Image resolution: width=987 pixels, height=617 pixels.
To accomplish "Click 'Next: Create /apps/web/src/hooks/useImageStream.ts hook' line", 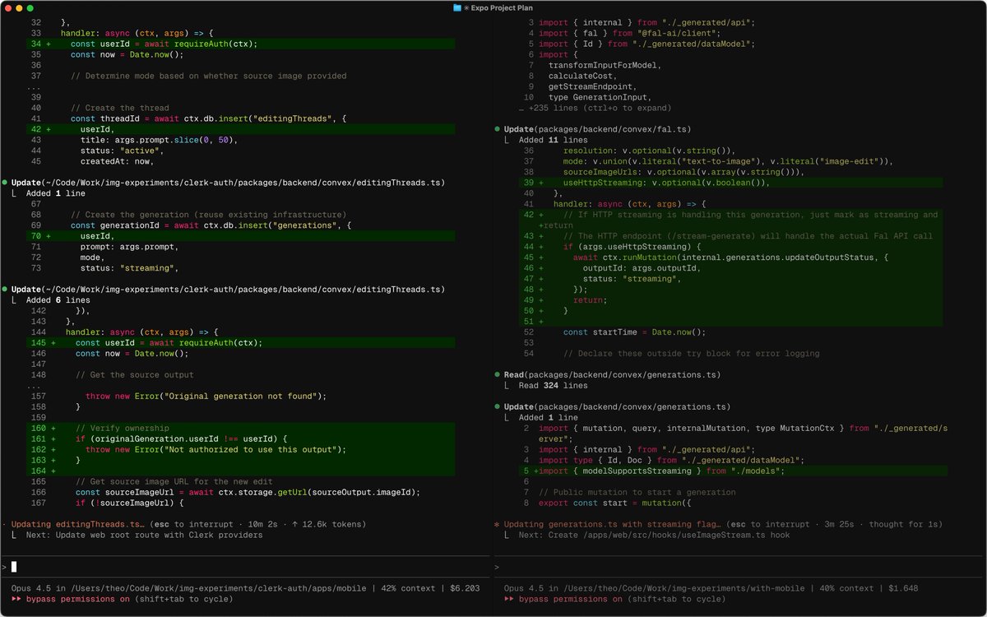I will pos(654,535).
